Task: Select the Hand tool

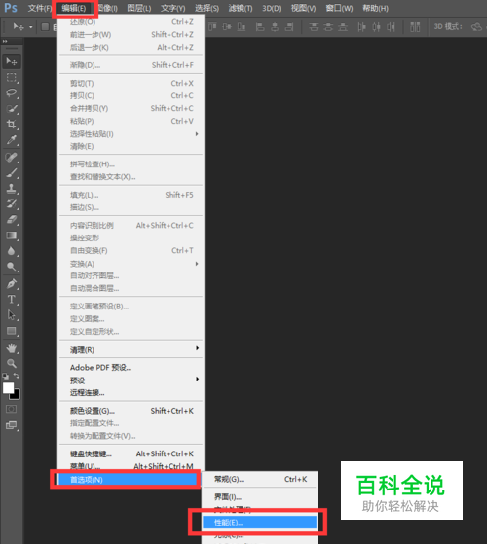Action: click(12, 348)
